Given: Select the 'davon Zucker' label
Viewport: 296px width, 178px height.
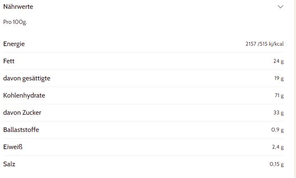Looking at the screenshot, I should [22, 113].
